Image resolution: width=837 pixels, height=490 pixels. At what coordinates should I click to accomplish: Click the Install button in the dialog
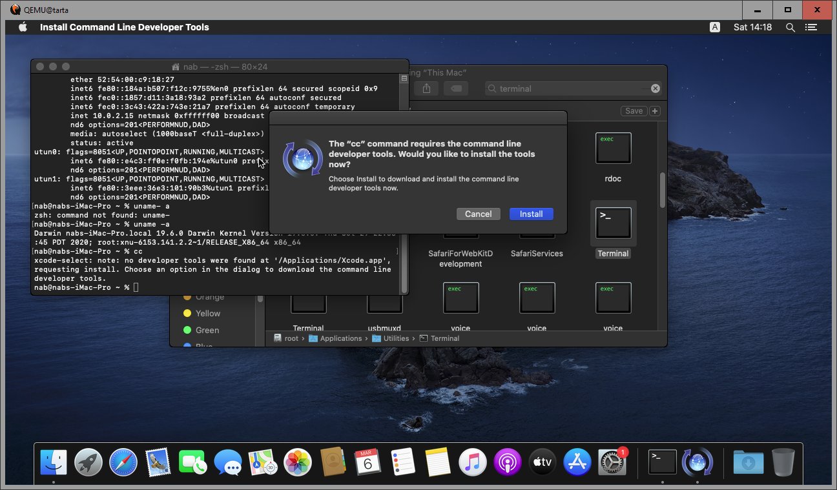(531, 214)
